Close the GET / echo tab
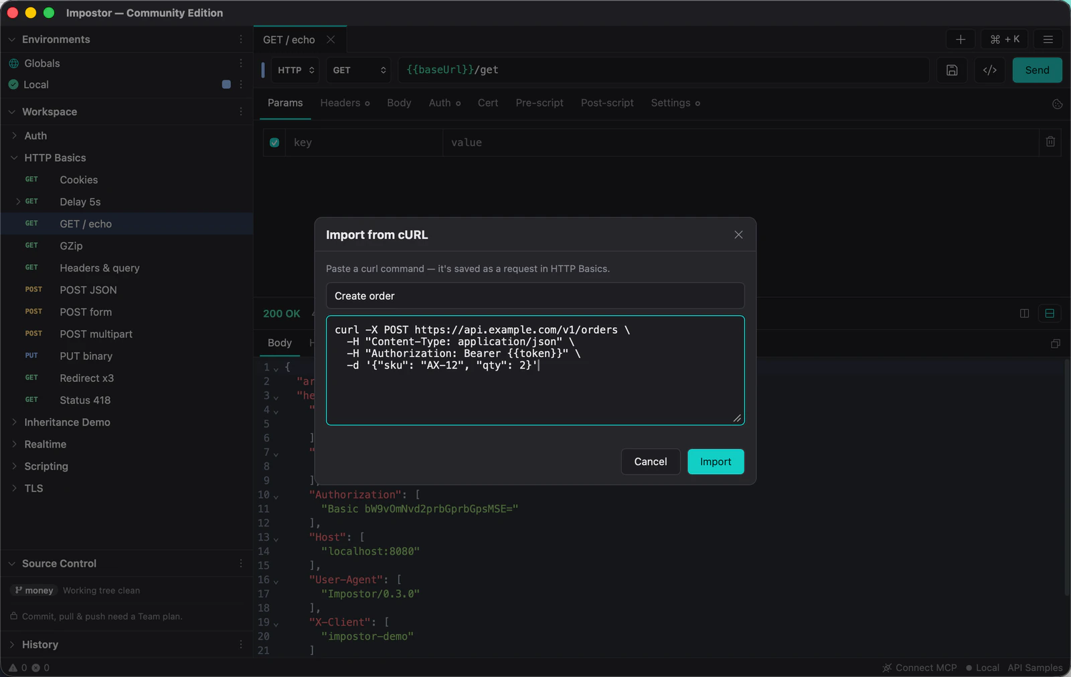The height and width of the screenshot is (677, 1071). 331,39
